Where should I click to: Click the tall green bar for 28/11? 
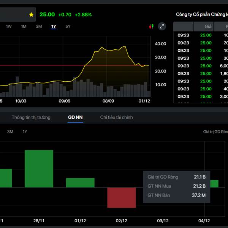click(39, 169)
